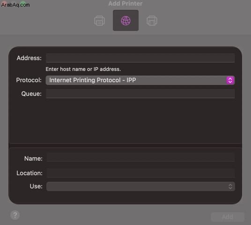251x225 pixels.
Task: Close the Add Printer window via red button
Action: click(x=4, y=3)
